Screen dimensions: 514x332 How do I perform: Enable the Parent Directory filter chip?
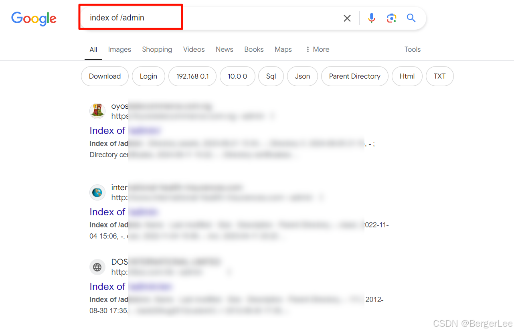pyautogui.click(x=354, y=76)
